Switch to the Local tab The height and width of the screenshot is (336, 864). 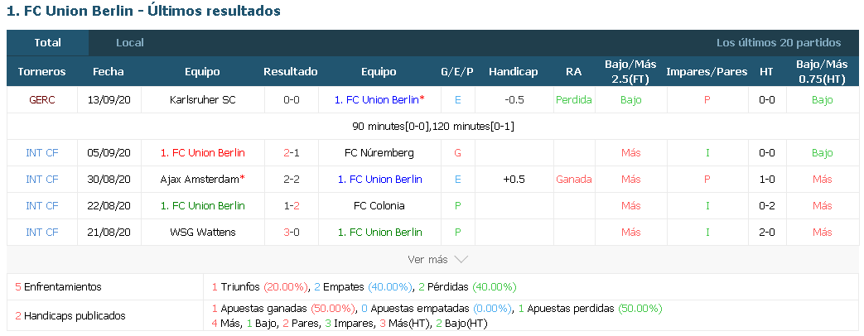[130, 42]
